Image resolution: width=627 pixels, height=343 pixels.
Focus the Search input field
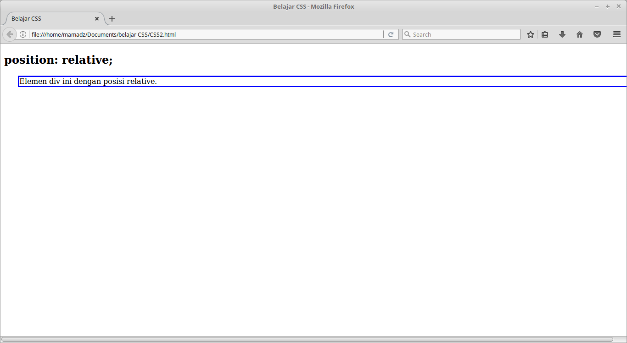click(461, 34)
